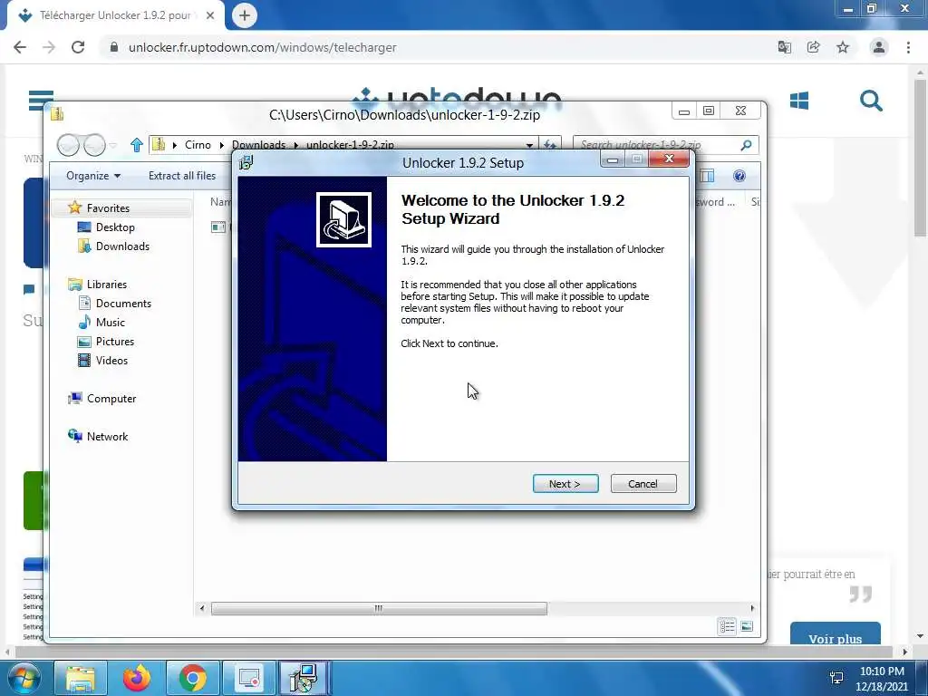
Task: Open File Explorer from taskbar
Action: click(x=81, y=678)
